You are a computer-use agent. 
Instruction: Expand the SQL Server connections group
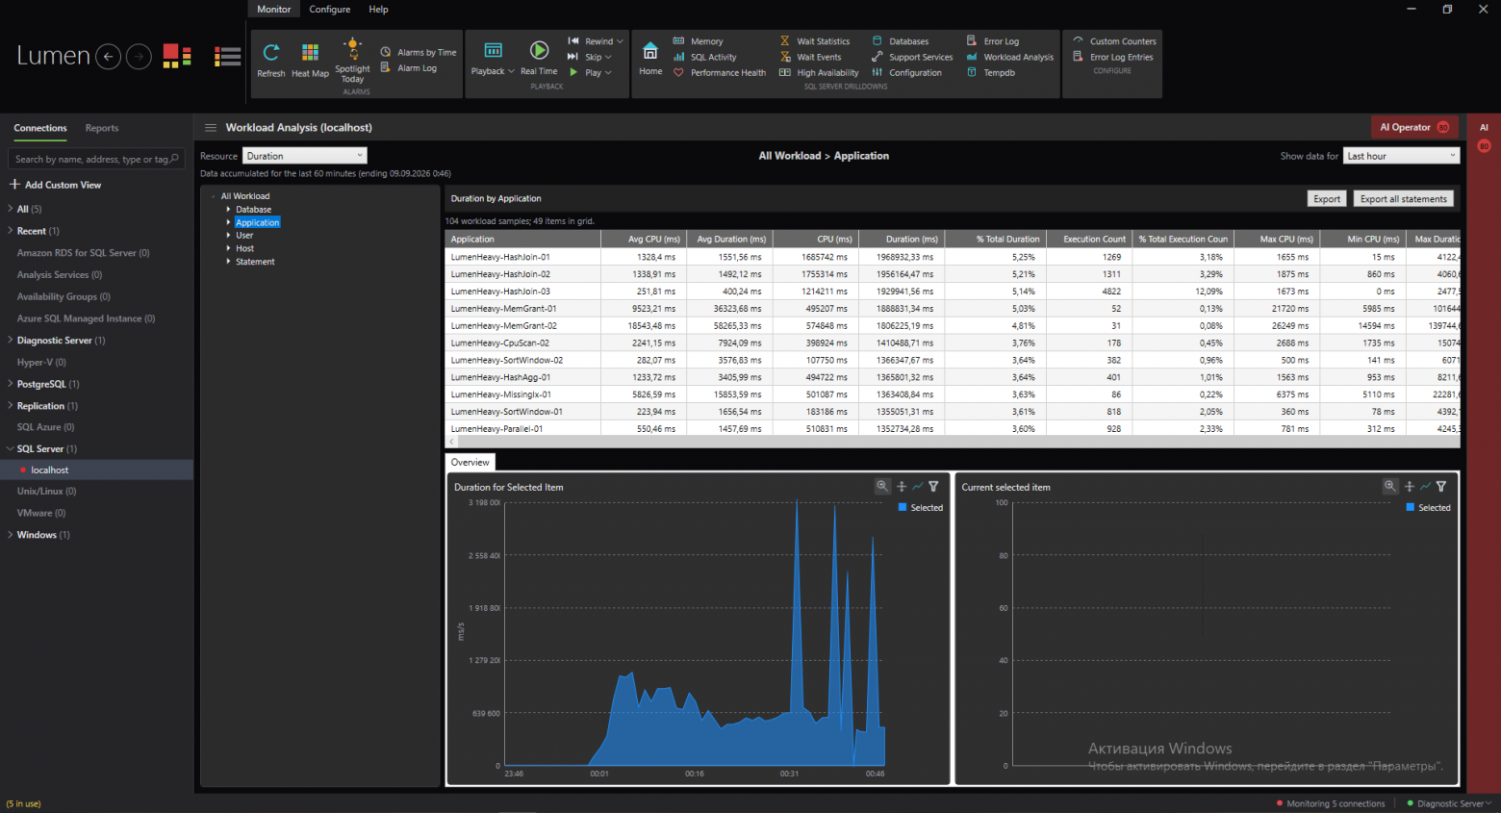point(10,448)
